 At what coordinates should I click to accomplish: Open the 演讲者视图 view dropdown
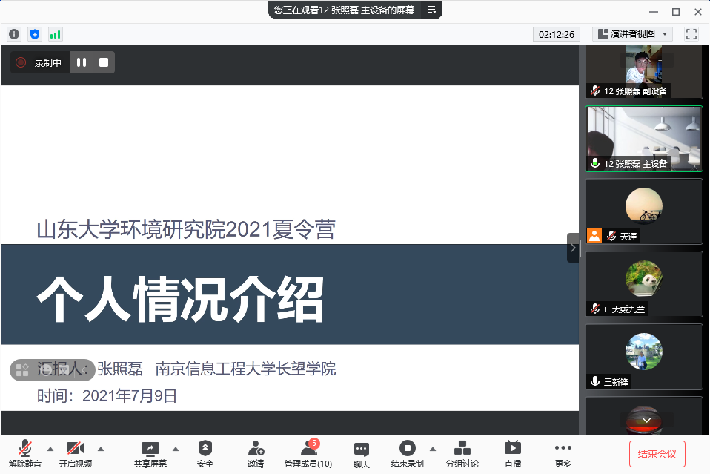pyautogui.click(x=632, y=34)
